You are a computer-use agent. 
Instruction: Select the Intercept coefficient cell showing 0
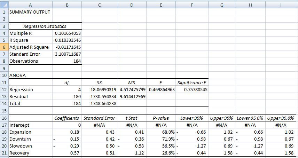click(x=67, y=125)
